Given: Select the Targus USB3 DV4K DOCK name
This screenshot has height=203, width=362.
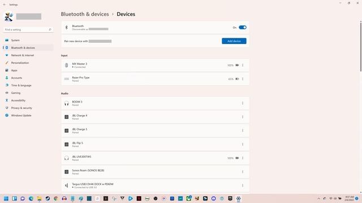Looking at the screenshot, I should pos(93,184).
